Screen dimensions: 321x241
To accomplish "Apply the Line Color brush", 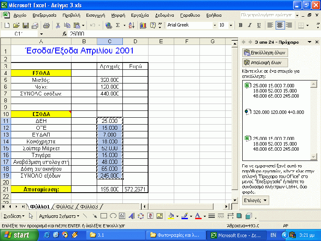I will point(185,216).
